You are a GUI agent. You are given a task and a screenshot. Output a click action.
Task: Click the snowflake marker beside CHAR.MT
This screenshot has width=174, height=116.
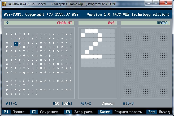7,23
